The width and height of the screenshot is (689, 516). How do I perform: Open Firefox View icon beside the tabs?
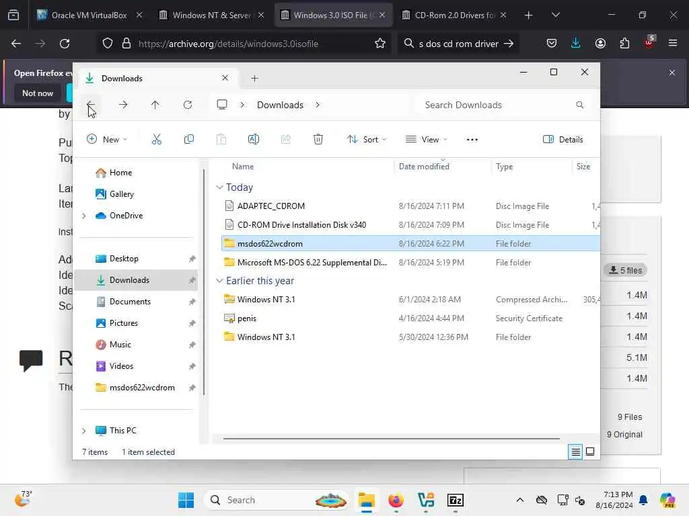click(x=13, y=15)
